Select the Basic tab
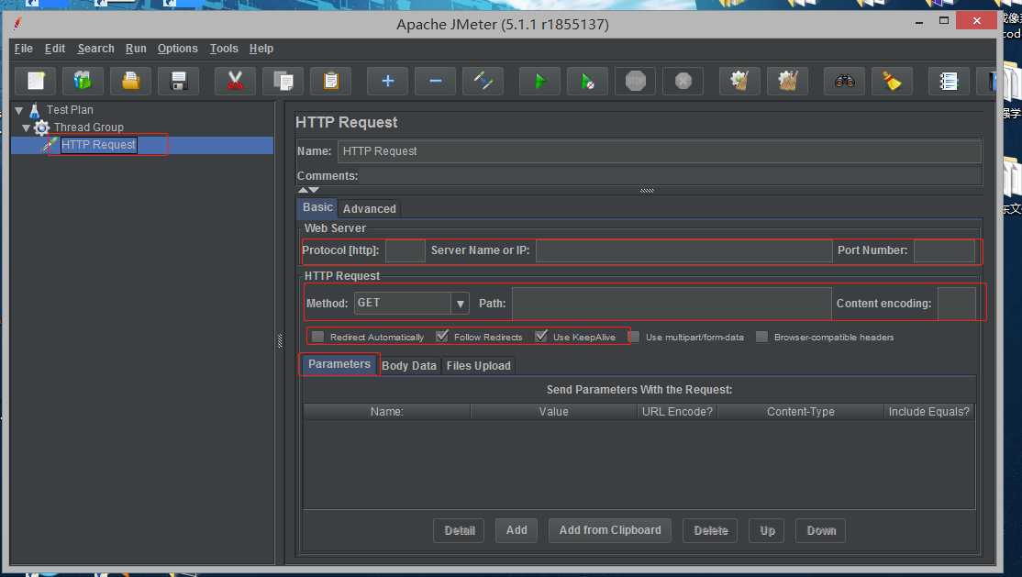 (317, 207)
